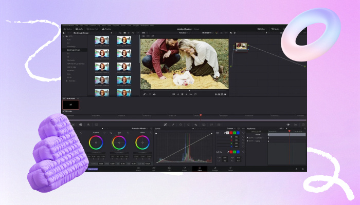Click the search magnifier icon in LUT browser
Viewport: 360px width, 205px height.
(x=133, y=33)
